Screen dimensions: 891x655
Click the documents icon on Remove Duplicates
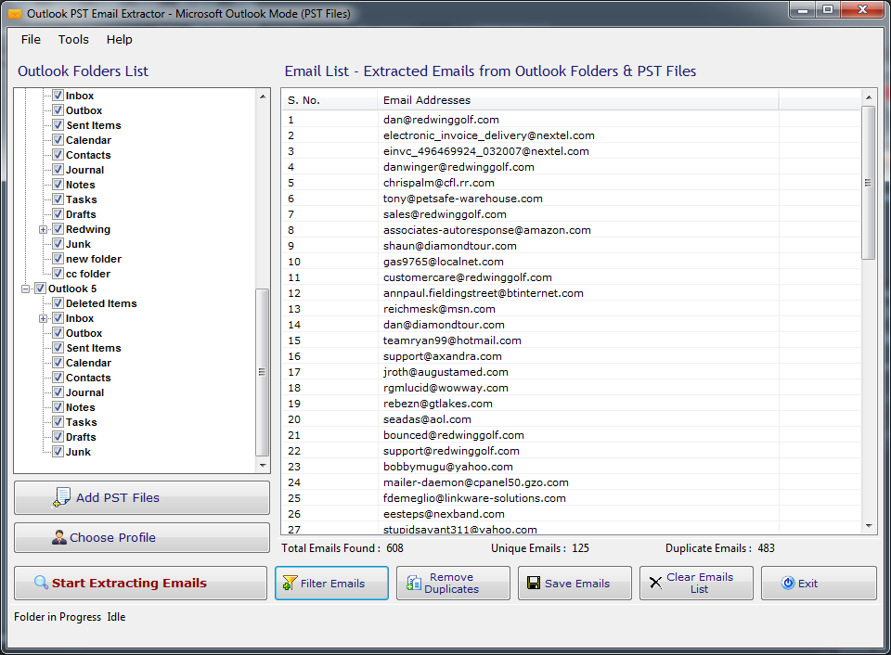414,583
